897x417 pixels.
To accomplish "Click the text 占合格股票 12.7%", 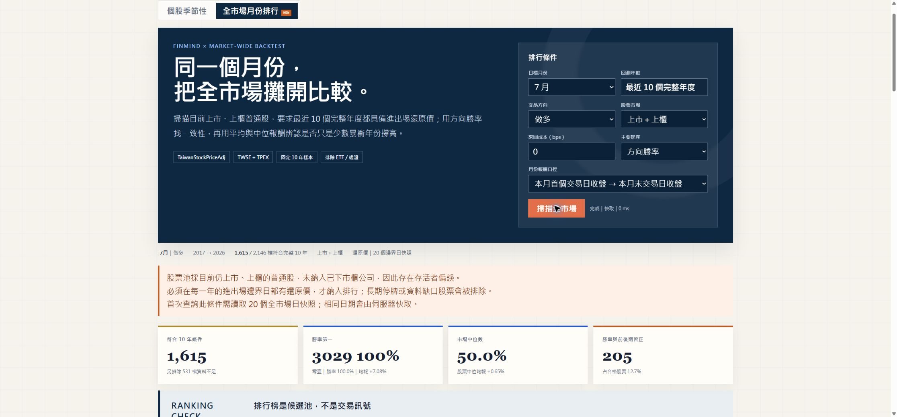I will click(622, 372).
